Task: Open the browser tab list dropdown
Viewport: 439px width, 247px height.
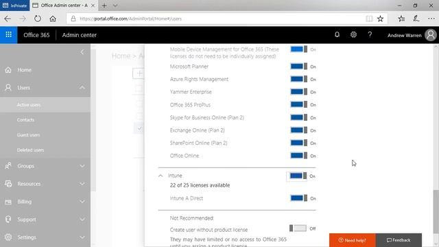Action: point(115,5)
